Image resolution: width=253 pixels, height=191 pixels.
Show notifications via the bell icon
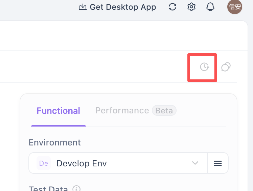tap(210, 7)
